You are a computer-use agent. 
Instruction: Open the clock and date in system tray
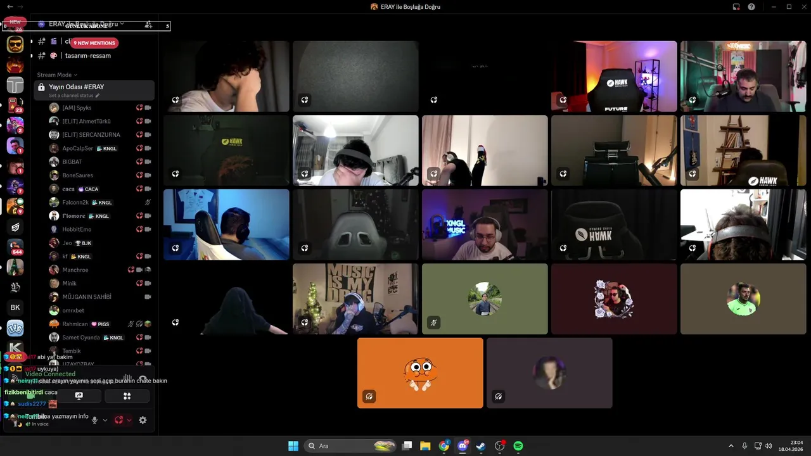(791, 446)
